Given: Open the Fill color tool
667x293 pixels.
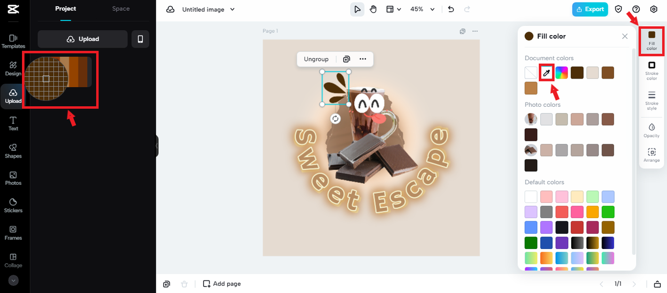Looking at the screenshot, I should click(x=652, y=41).
